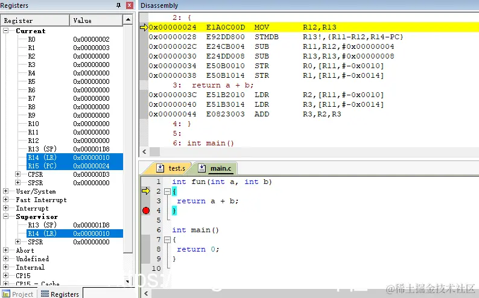Collapse the fun function code fold
Viewport: 479px width, 298px height.
[x=167, y=191]
